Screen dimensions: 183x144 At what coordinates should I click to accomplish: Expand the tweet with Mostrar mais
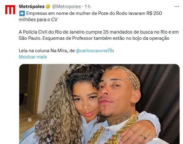click(33, 57)
